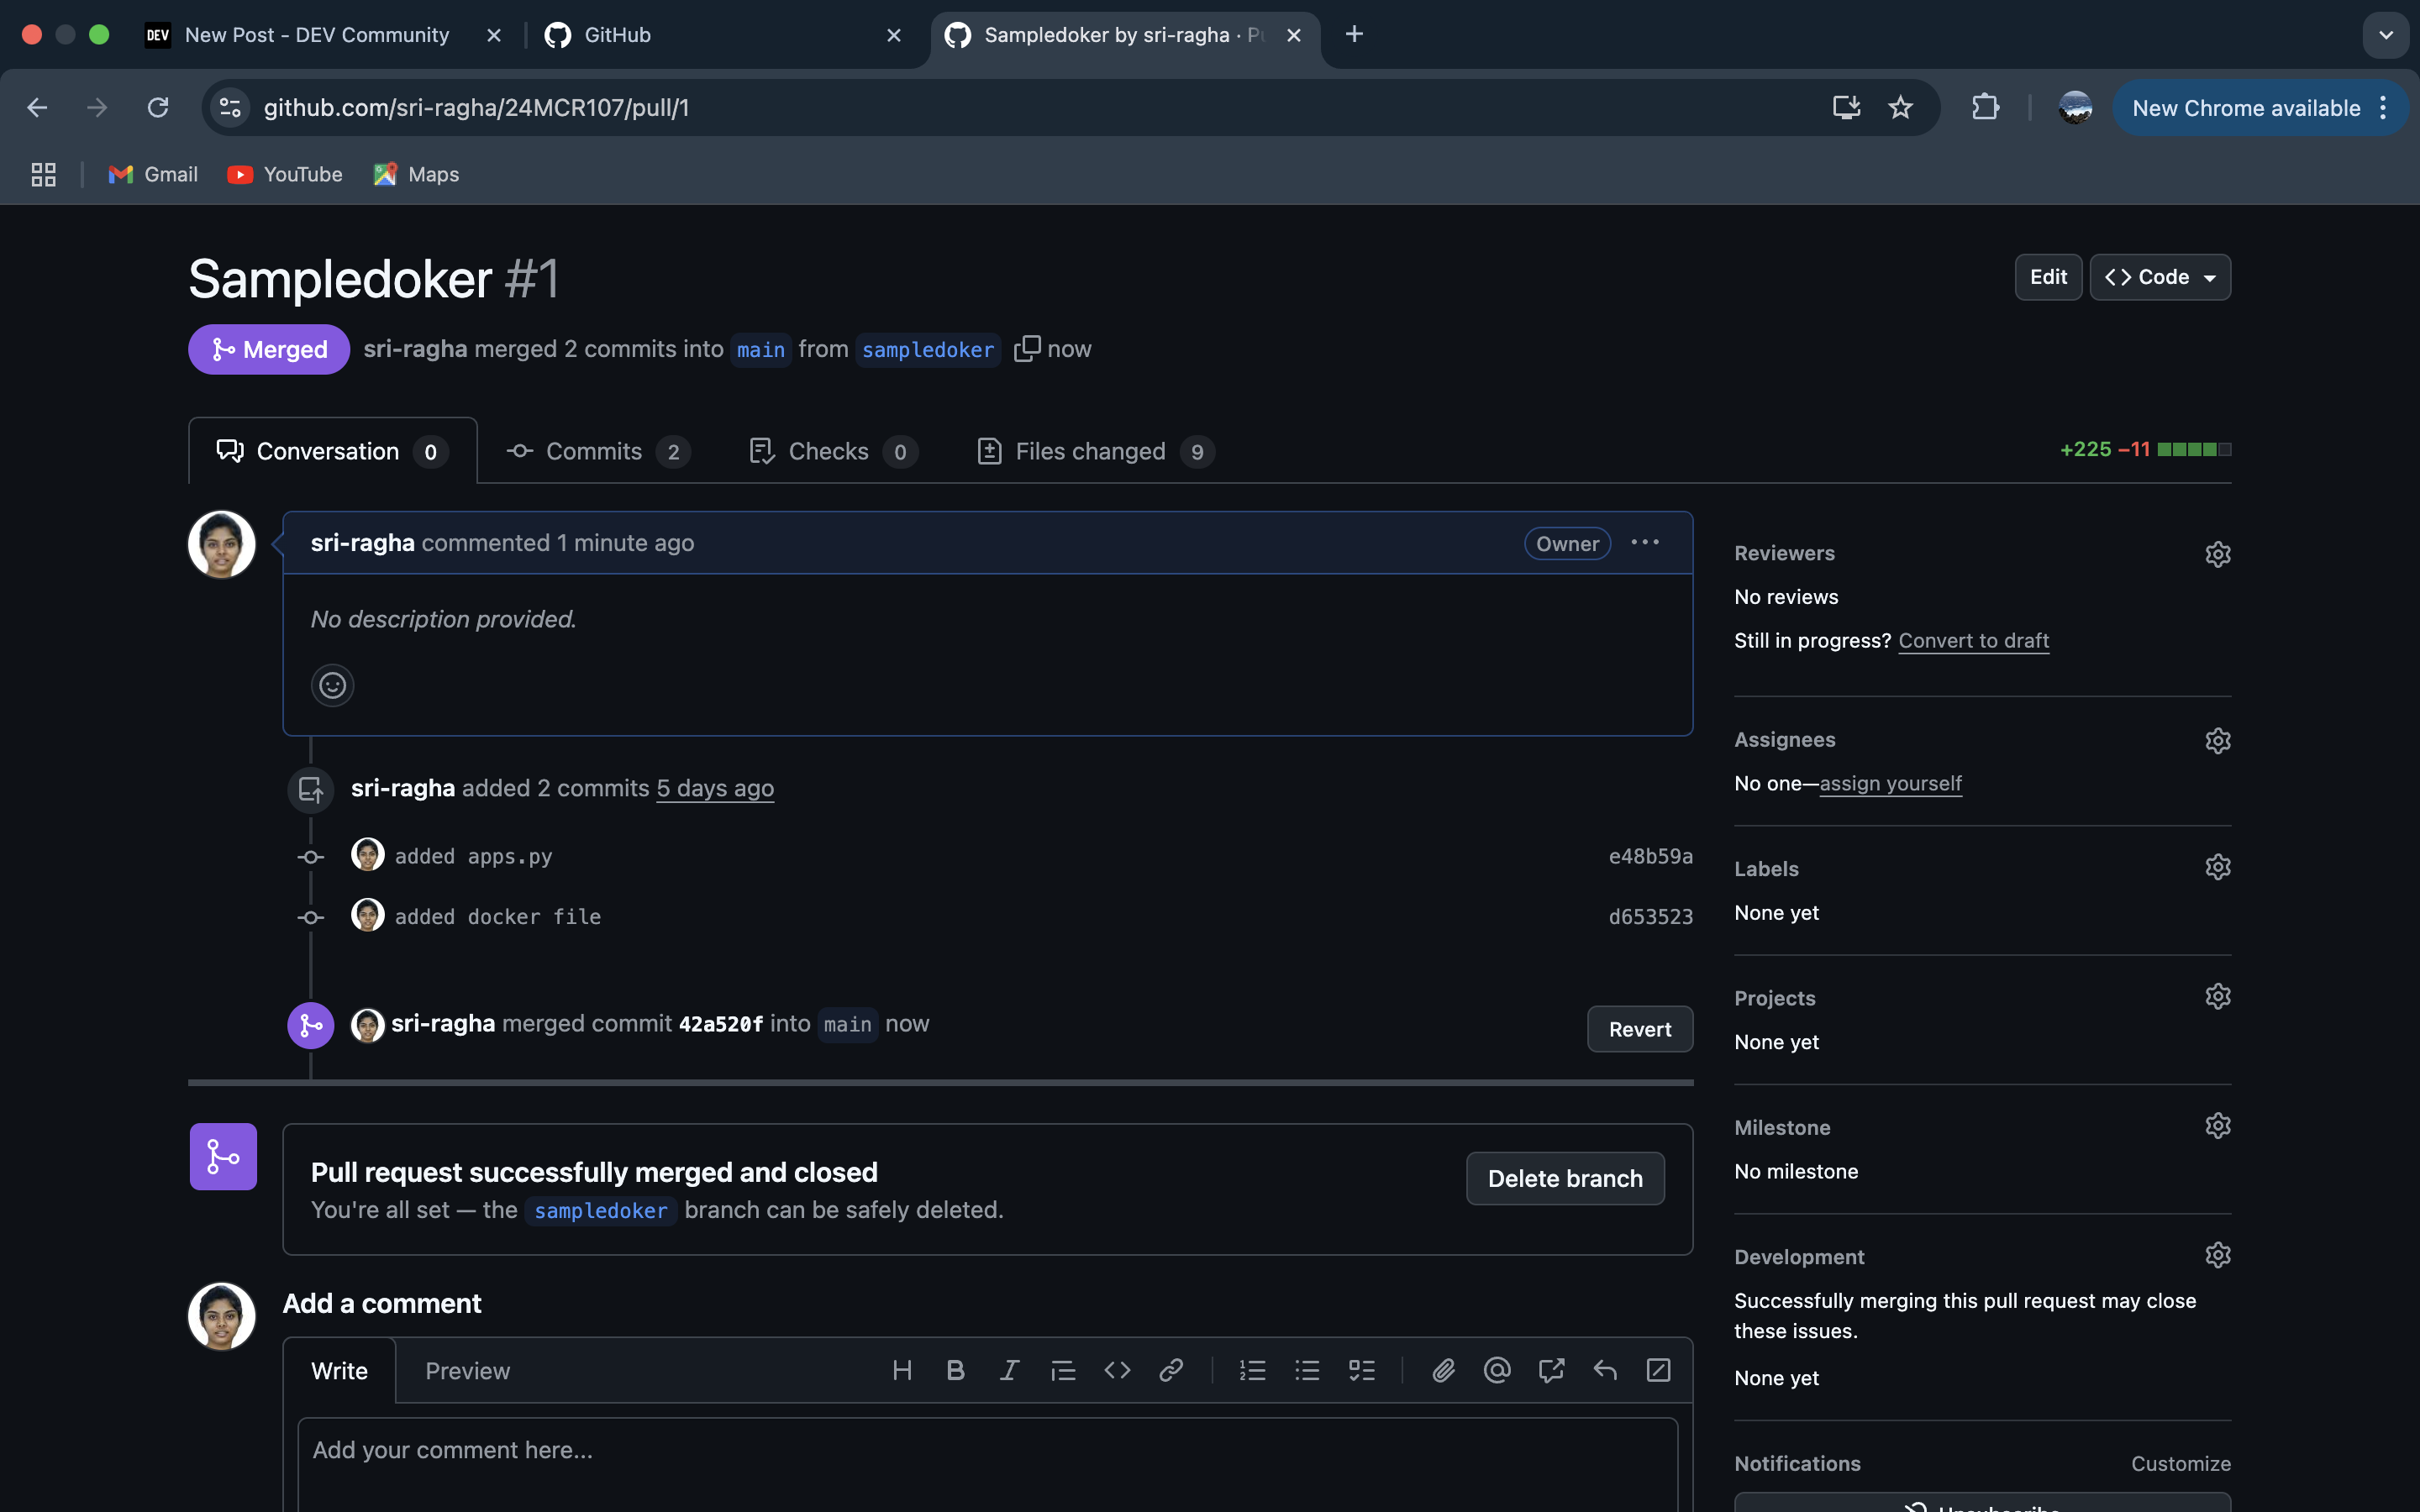
Task: Click the address bar URL
Action: [476, 107]
